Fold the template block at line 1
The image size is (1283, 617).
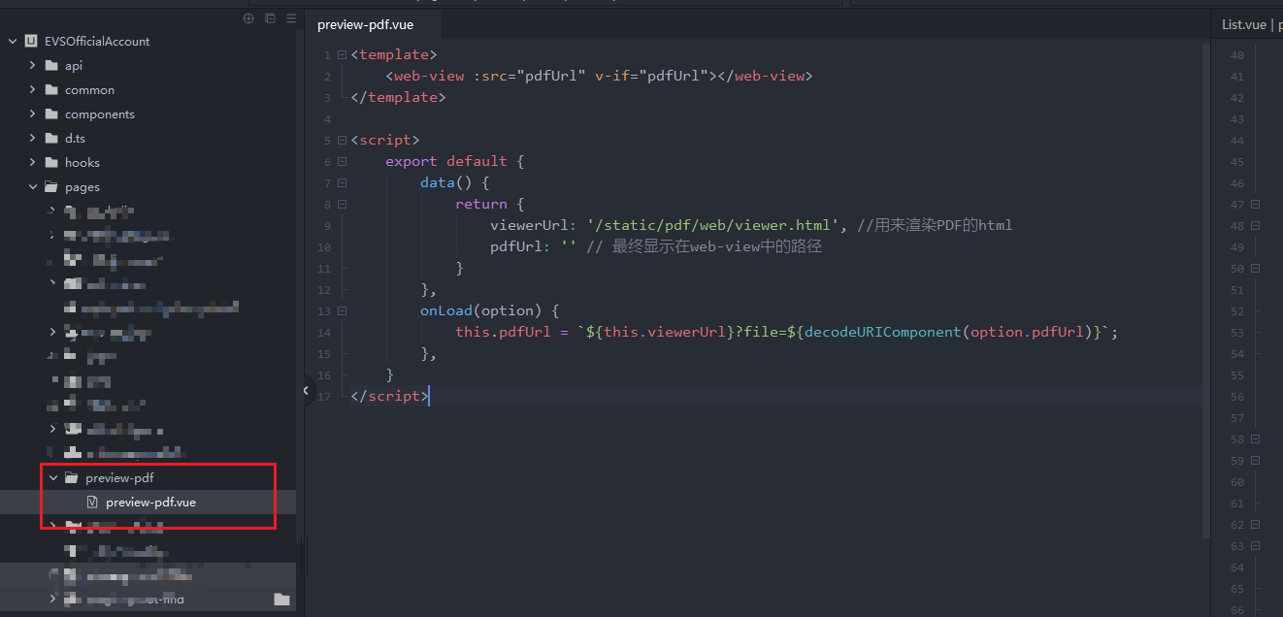click(x=342, y=55)
